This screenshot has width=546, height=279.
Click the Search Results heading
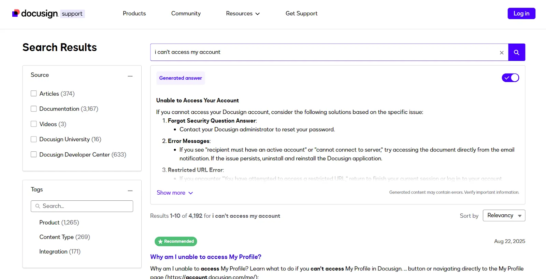(x=60, y=47)
